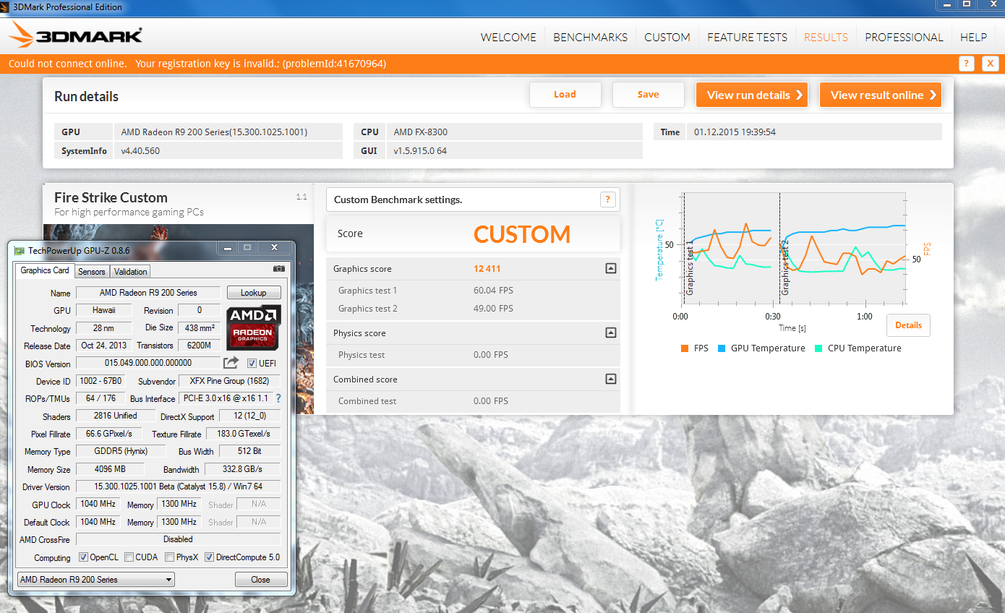Click the Save button in Run details
Image resolution: width=1005 pixels, height=613 pixels.
[x=648, y=95]
